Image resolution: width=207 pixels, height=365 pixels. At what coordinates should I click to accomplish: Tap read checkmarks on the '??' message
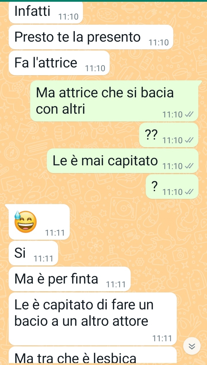click(x=188, y=140)
